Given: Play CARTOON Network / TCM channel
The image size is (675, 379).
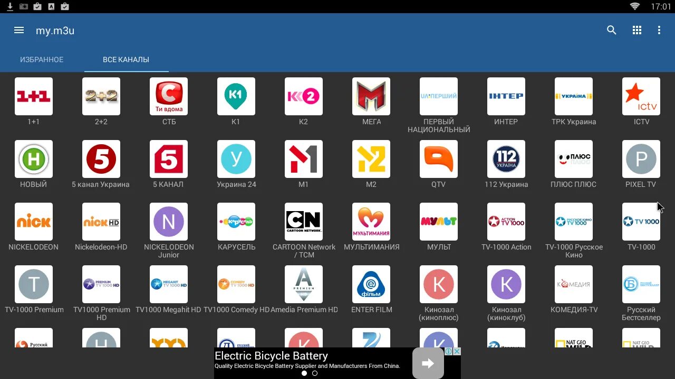Looking at the screenshot, I should point(304,222).
